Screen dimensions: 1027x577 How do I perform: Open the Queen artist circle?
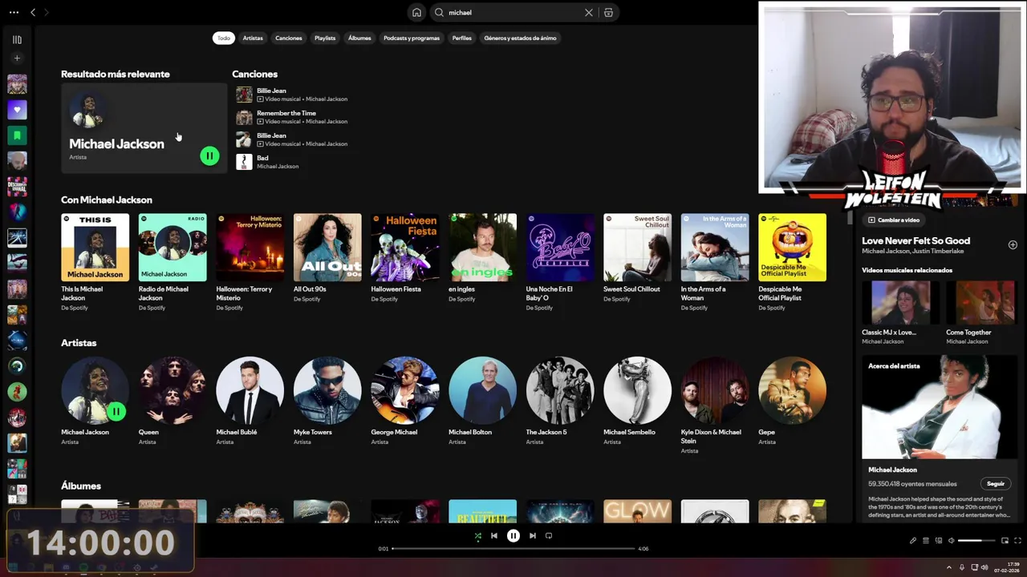point(173,390)
